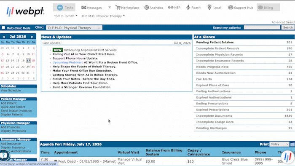Click Display Insurance link
The height and width of the screenshot is (166, 295).
pyautogui.click(x=13, y=147)
